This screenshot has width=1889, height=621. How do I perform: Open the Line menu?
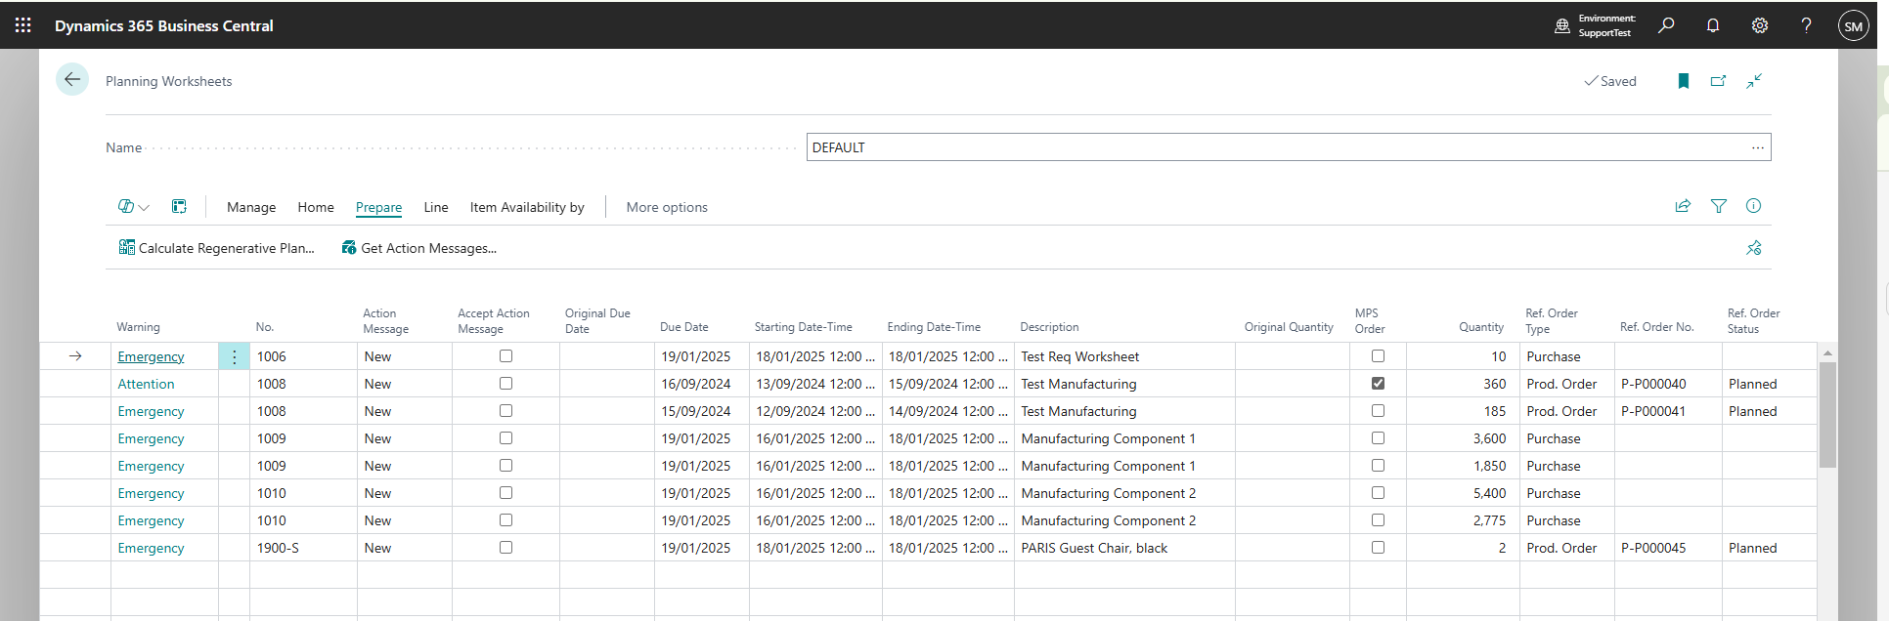pyautogui.click(x=436, y=207)
